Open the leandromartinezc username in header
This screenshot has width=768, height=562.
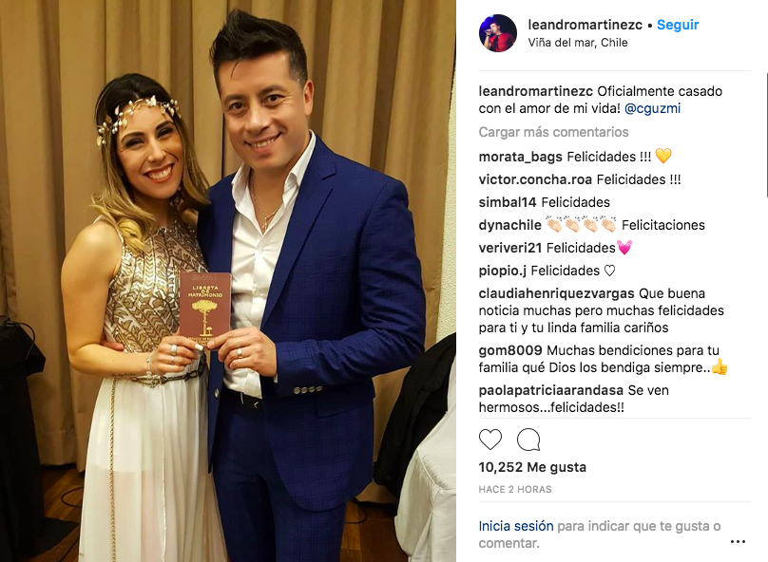click(586, 25)
